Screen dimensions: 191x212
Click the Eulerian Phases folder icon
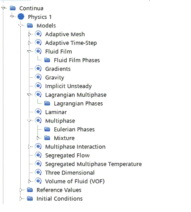point(47,129)
